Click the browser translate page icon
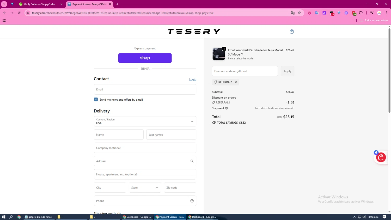The image size is (391, 220). pos(293,13)
